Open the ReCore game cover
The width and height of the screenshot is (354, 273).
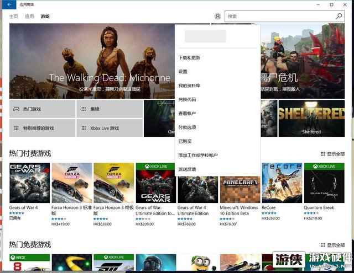pos(282,183)
